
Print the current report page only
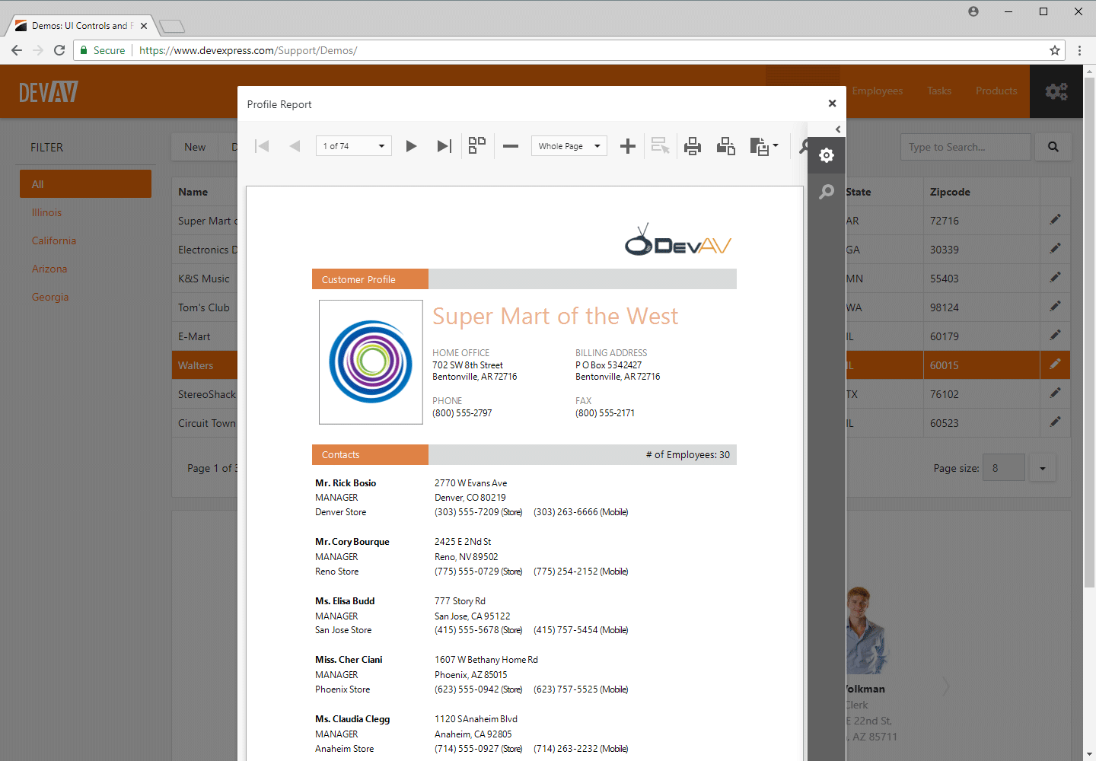(x=725, y=145)
